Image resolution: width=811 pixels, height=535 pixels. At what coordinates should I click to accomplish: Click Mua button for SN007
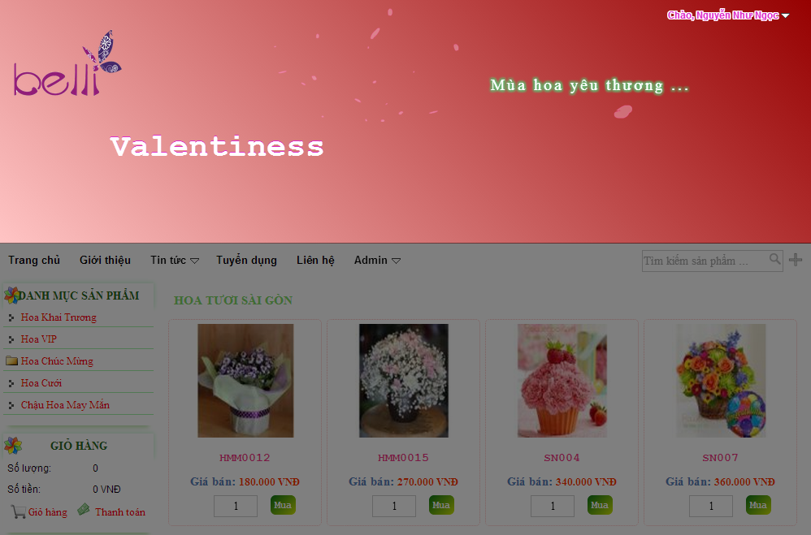click(758, 505)
